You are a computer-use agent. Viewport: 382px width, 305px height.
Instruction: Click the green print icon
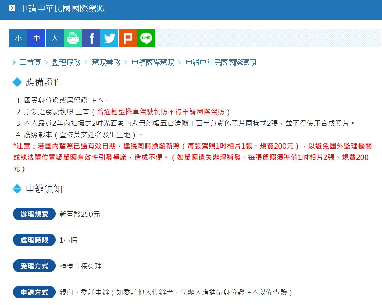pos(73,38)
